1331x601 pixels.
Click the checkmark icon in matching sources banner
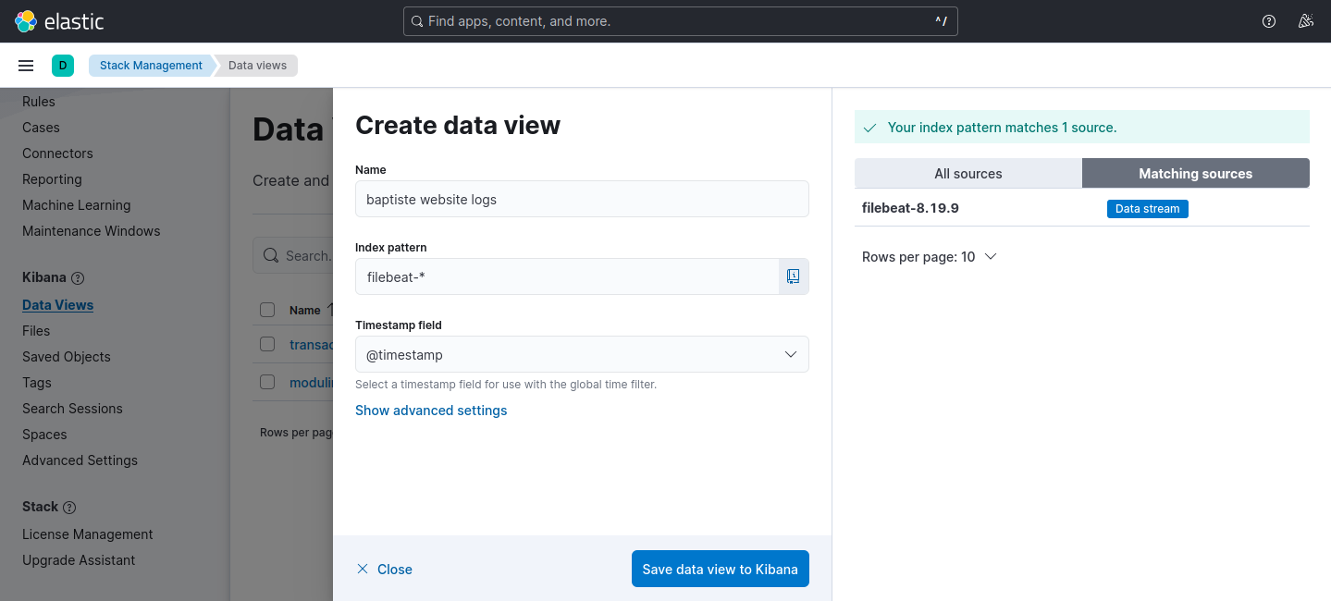(x=869, y=127)
